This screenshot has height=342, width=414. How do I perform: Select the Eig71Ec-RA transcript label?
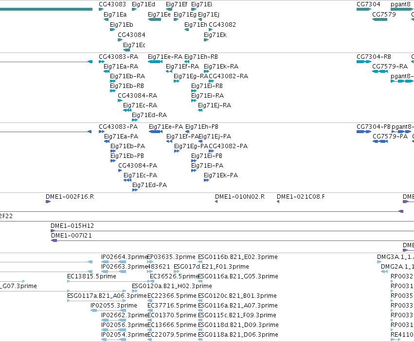(x=140, y=105)
